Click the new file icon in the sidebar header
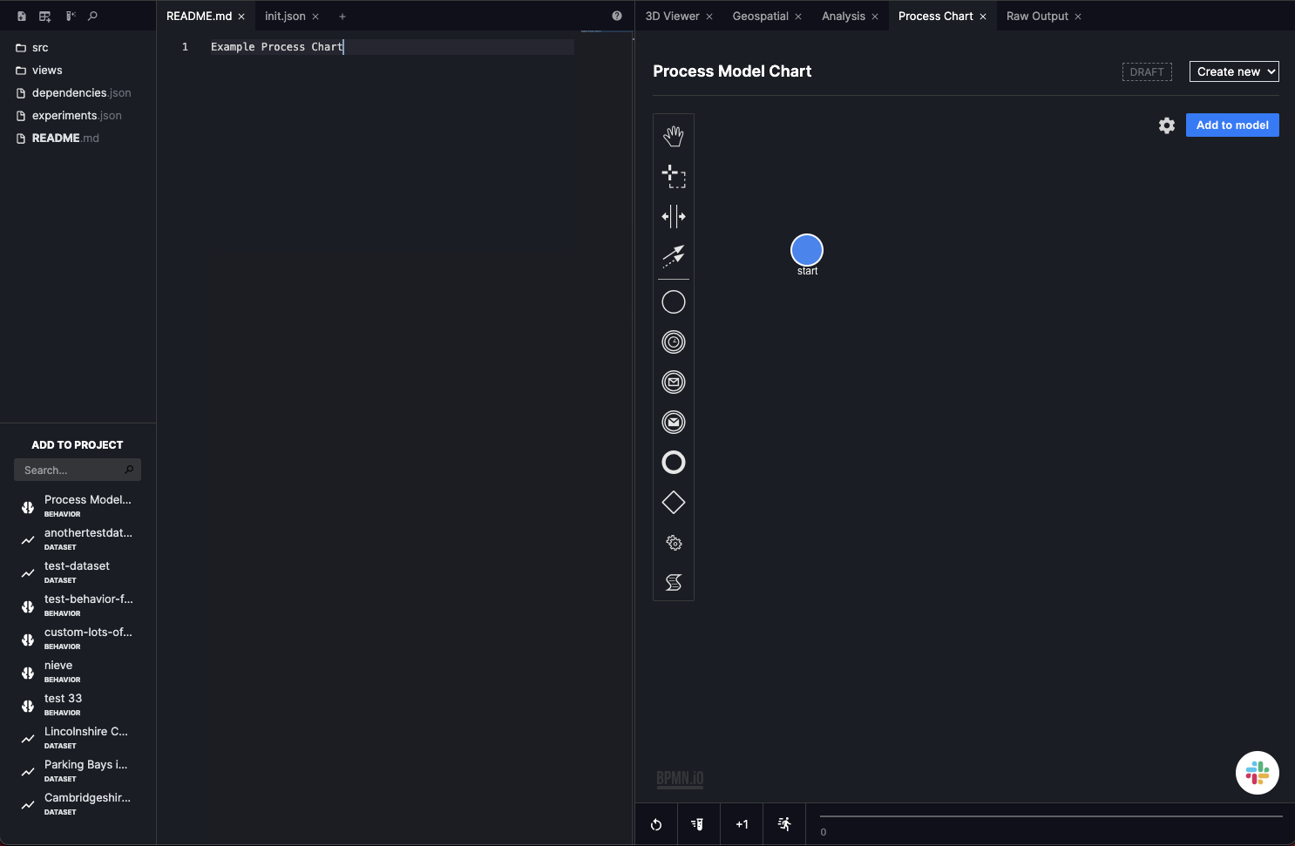1295x846 pixels. 21,16
